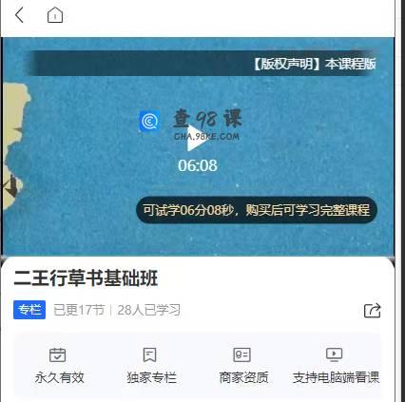405x402 pixels.
Task: Click the blue 查98课 logo icon
Action: 149,121
